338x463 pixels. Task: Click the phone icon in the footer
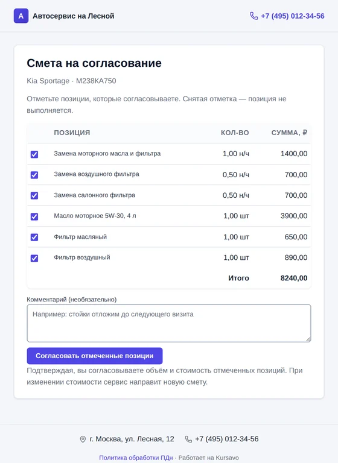click(x=188, y=439)
